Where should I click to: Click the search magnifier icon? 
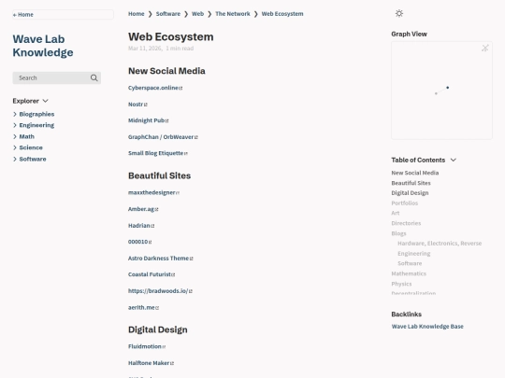pos(94,77)
